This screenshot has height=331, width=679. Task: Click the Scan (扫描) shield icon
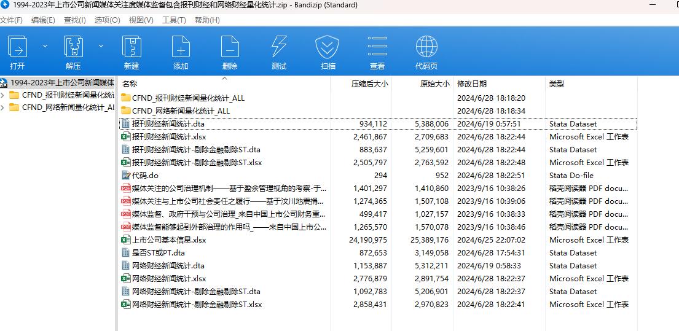click(328, 47)
